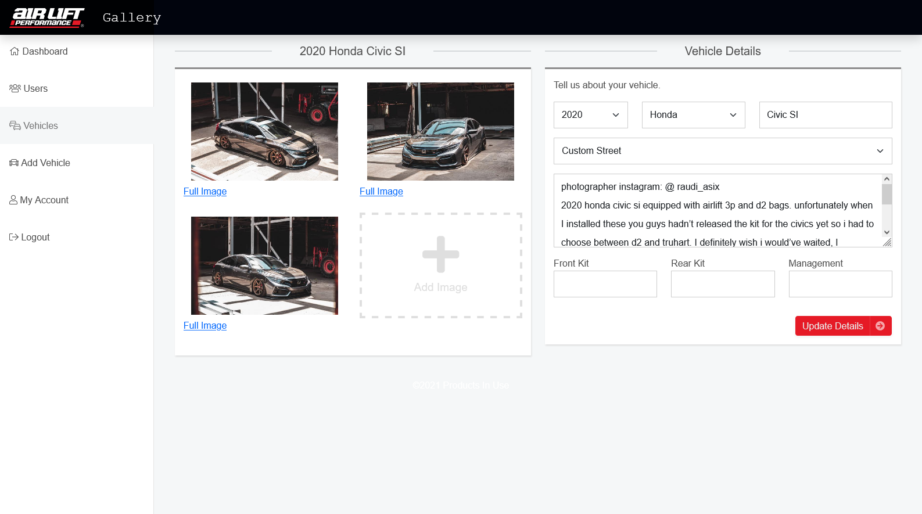This screenshot has height=514, width=922.
Task: Click the My Account person icon
Action: [x=13, y=200]
